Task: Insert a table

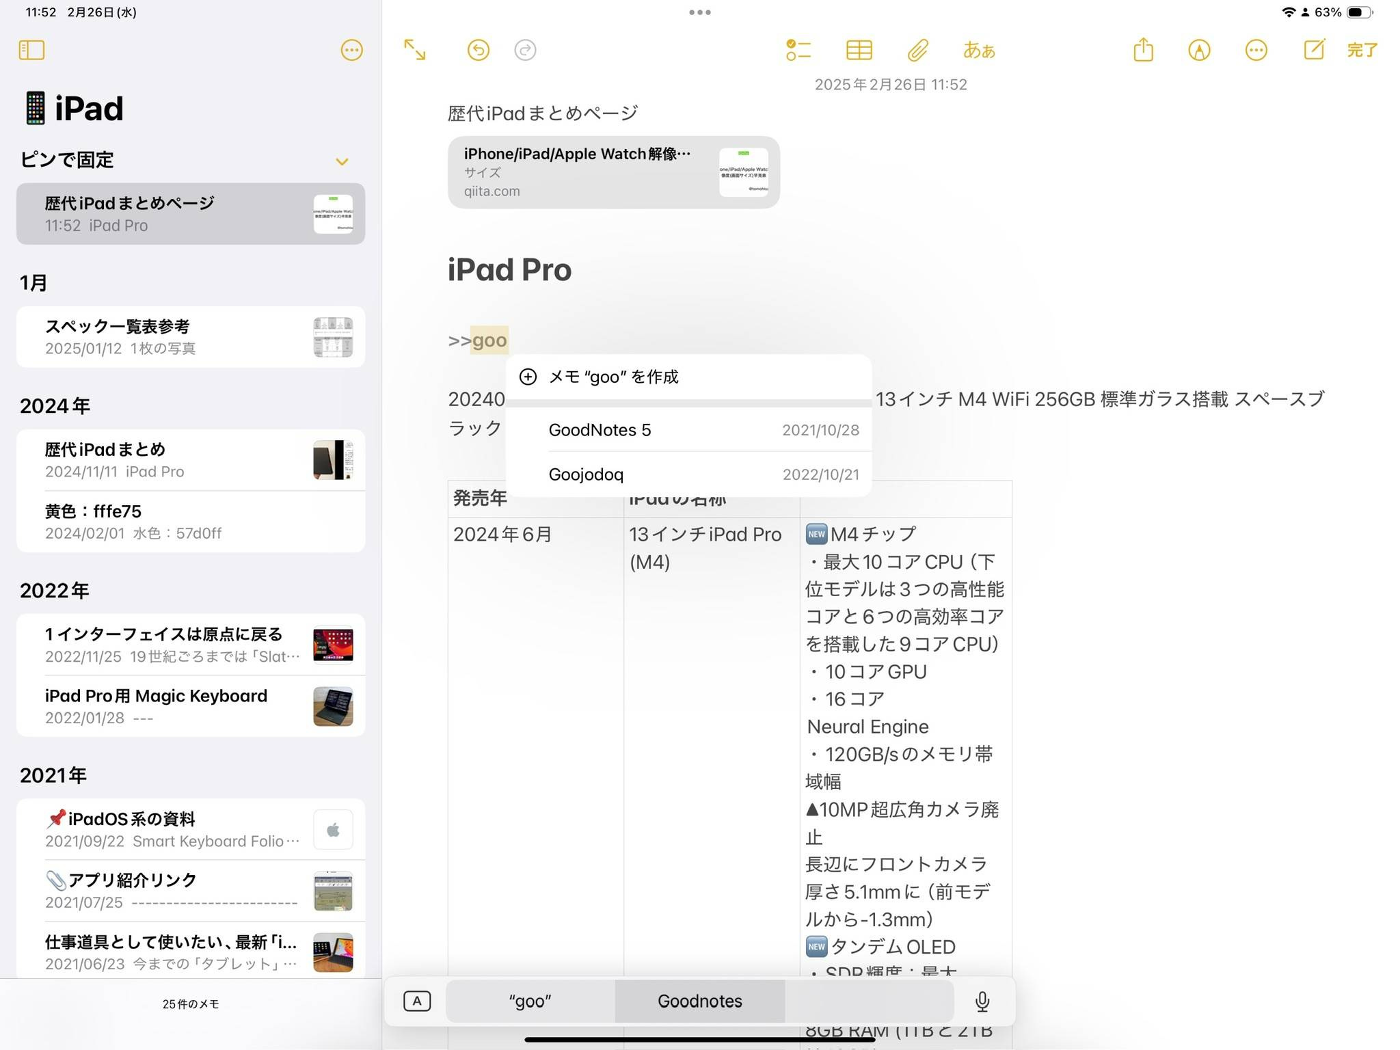Action: (x=859, y=50)
